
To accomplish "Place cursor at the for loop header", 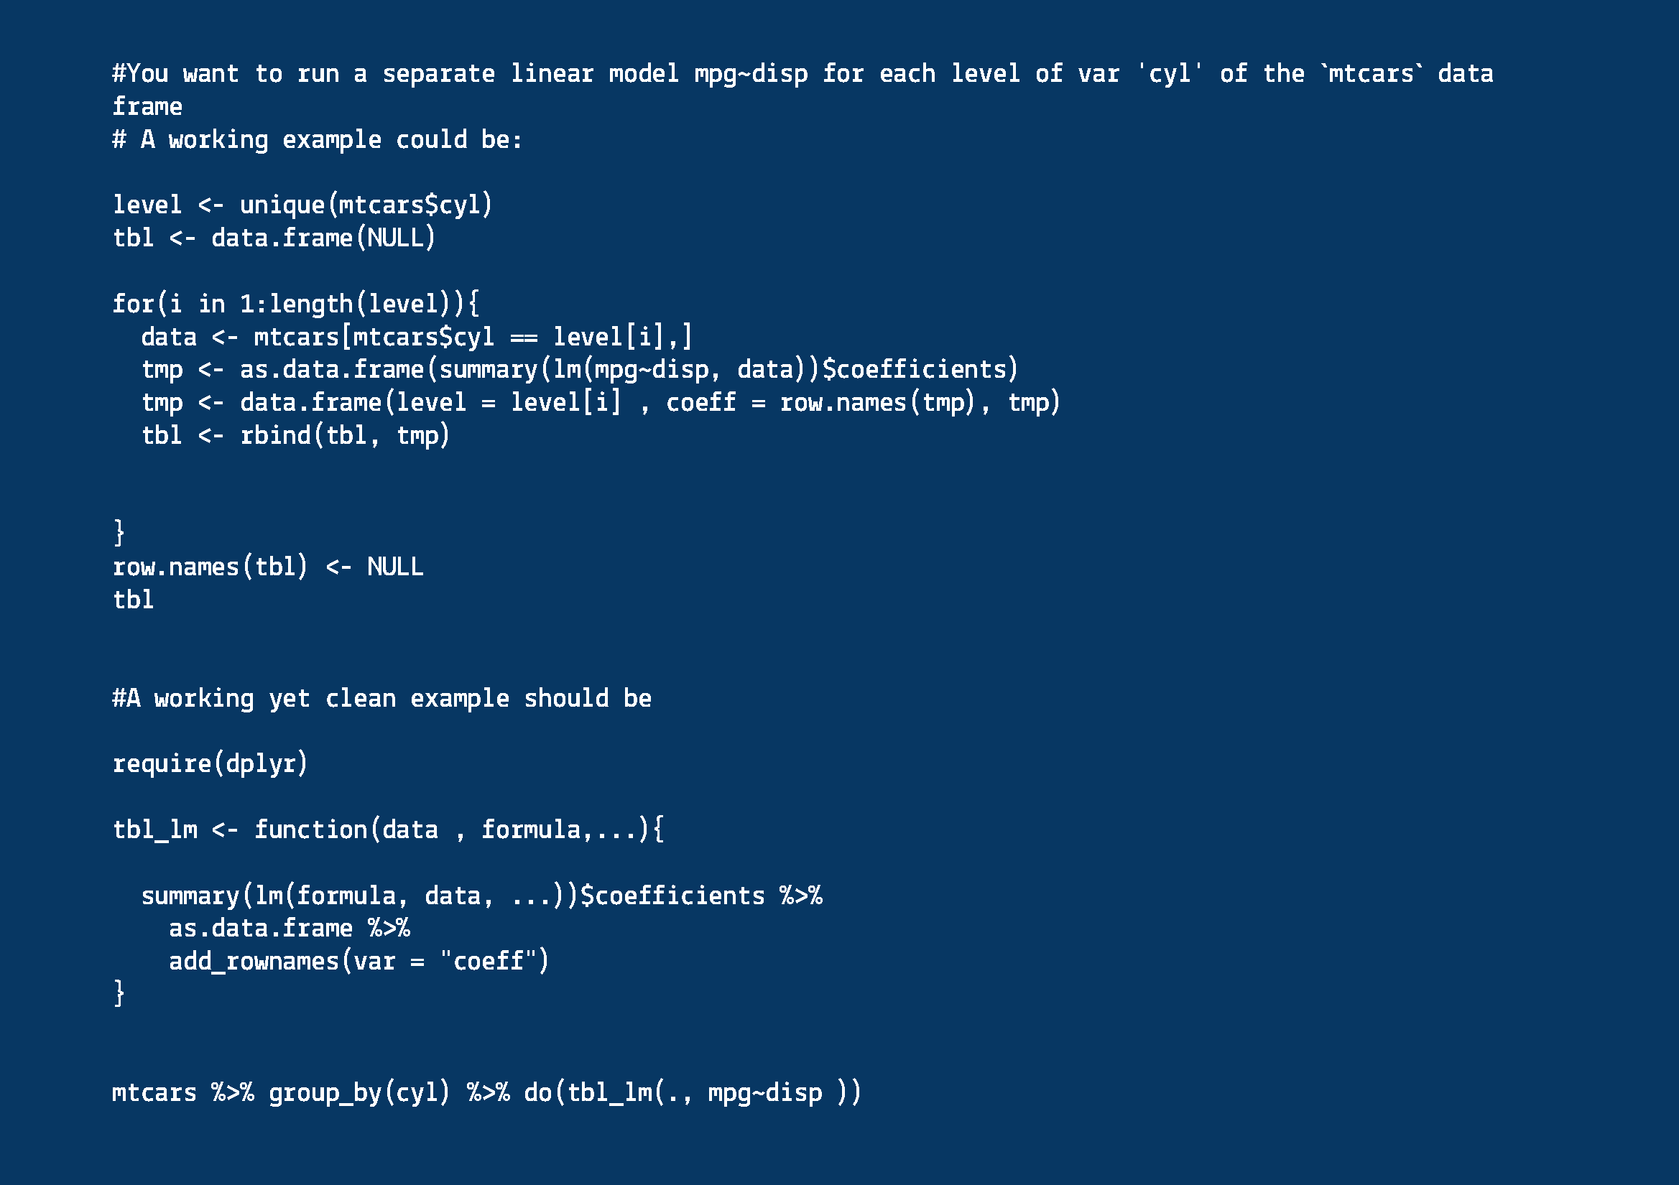I will click(x=295, y=303).
